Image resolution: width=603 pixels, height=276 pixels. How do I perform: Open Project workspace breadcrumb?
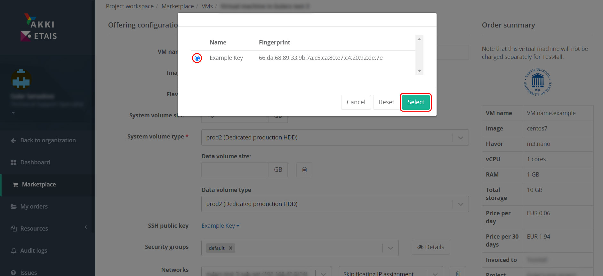(x=130, y=6)
